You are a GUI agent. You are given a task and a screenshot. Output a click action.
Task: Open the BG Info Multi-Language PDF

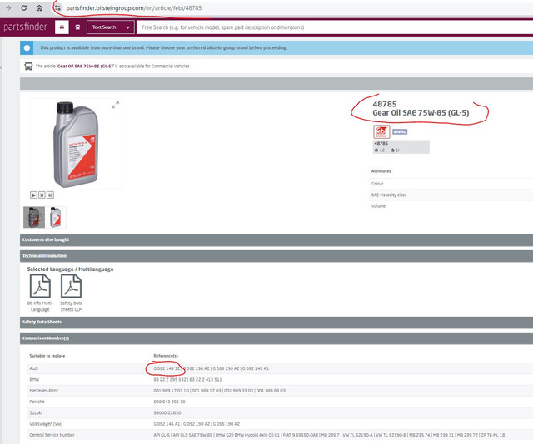[40, 293]
